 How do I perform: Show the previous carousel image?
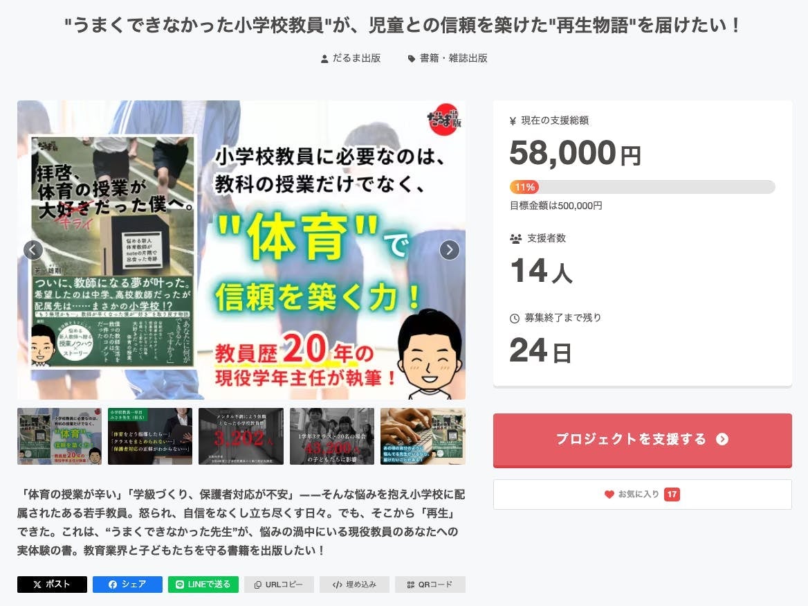pos(33,250)
